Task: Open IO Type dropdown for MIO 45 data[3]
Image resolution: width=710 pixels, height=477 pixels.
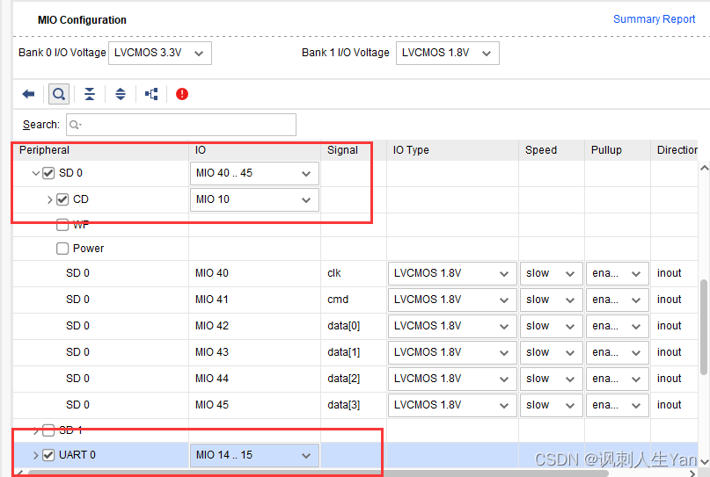Action: [452, 405]
